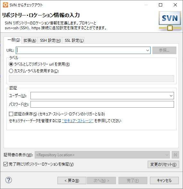The width and height of the screenshot is (183, 189).
Task: Click the help question mark icon
Action: 9,180
